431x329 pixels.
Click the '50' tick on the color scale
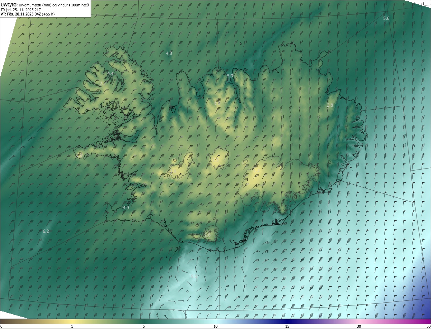pos(428,326)
